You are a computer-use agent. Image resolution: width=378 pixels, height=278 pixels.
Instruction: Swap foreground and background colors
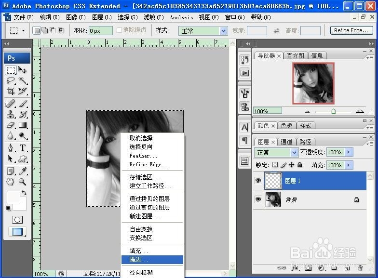pos(24,193)
